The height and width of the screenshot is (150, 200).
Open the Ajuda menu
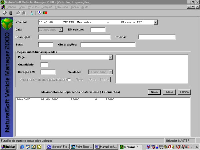(85, 7)
